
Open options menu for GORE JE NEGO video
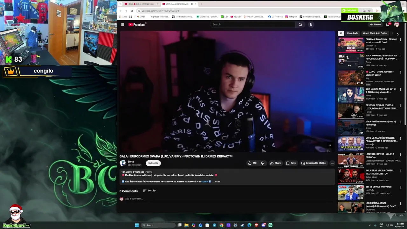[x=400, y=138]
